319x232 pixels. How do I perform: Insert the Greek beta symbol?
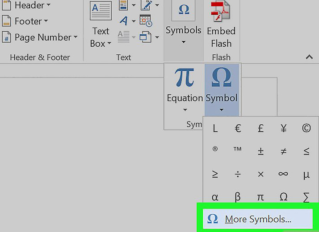[x=238, y=197]
